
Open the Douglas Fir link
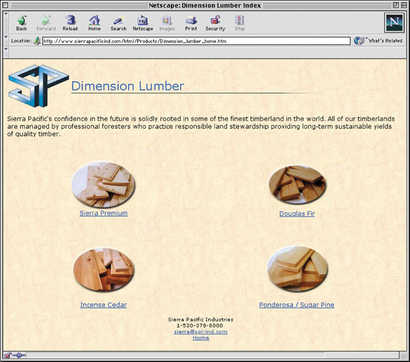(x=297, y=214)
